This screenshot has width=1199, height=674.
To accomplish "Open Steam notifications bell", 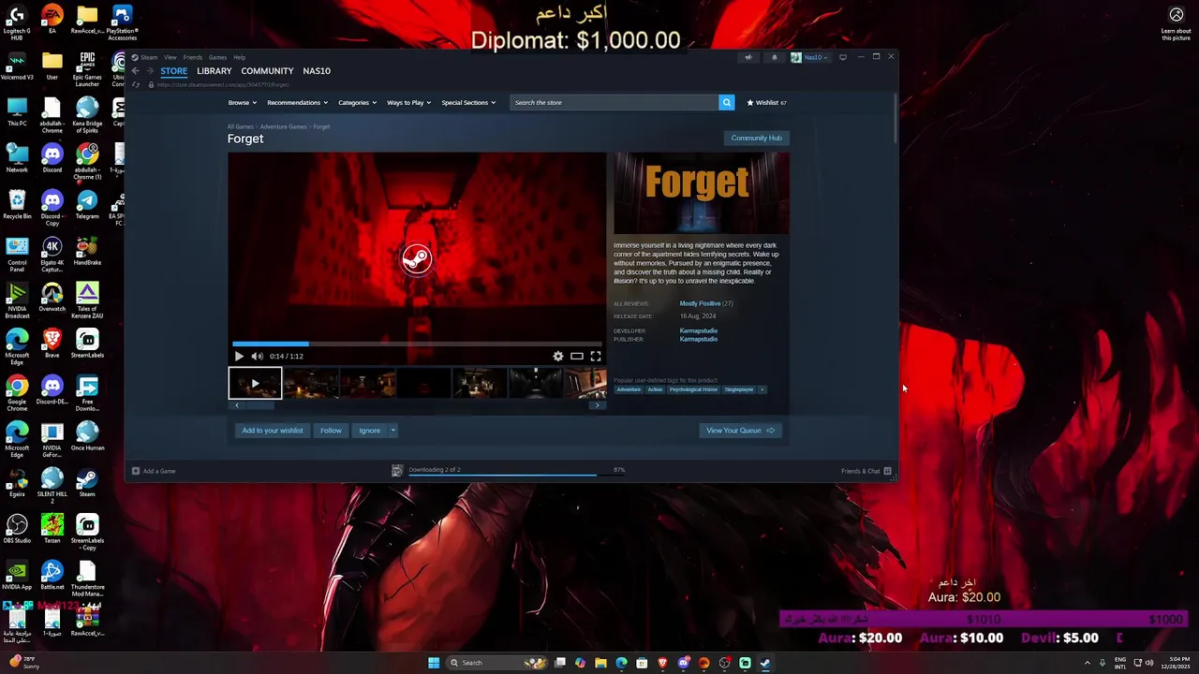I will [x=774, y=57].
